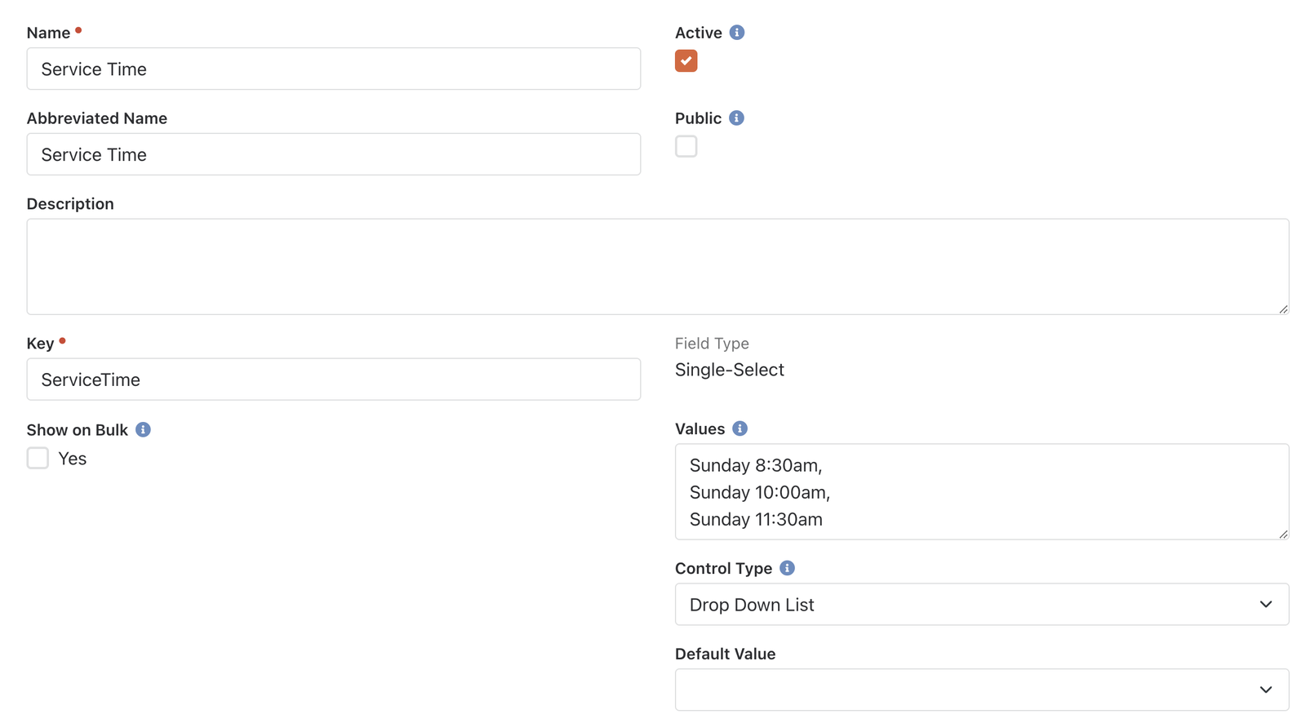This screenshot has height=719, width=1306.
Task: Open the Control Type drop down list
Action: click(x=981, y=605)
